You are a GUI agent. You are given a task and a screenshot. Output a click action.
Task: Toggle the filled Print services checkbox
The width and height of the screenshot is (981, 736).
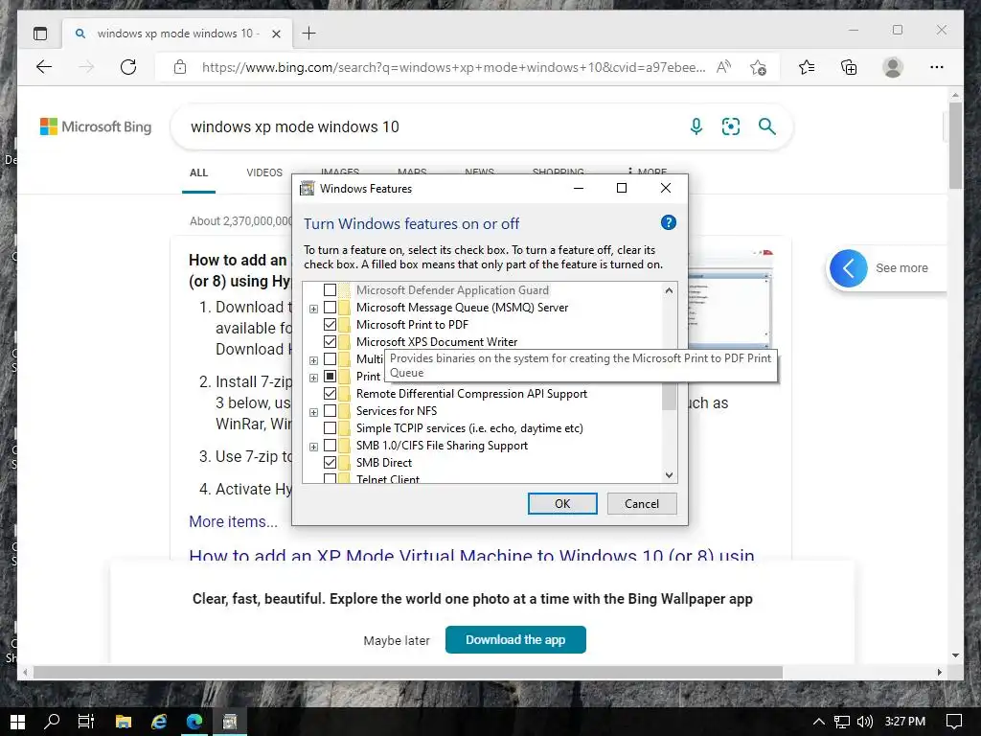point(330,376)
